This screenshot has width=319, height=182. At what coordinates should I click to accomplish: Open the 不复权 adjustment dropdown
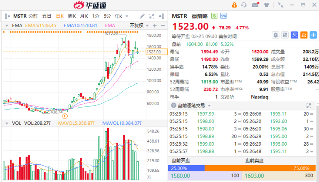(139, 25)
